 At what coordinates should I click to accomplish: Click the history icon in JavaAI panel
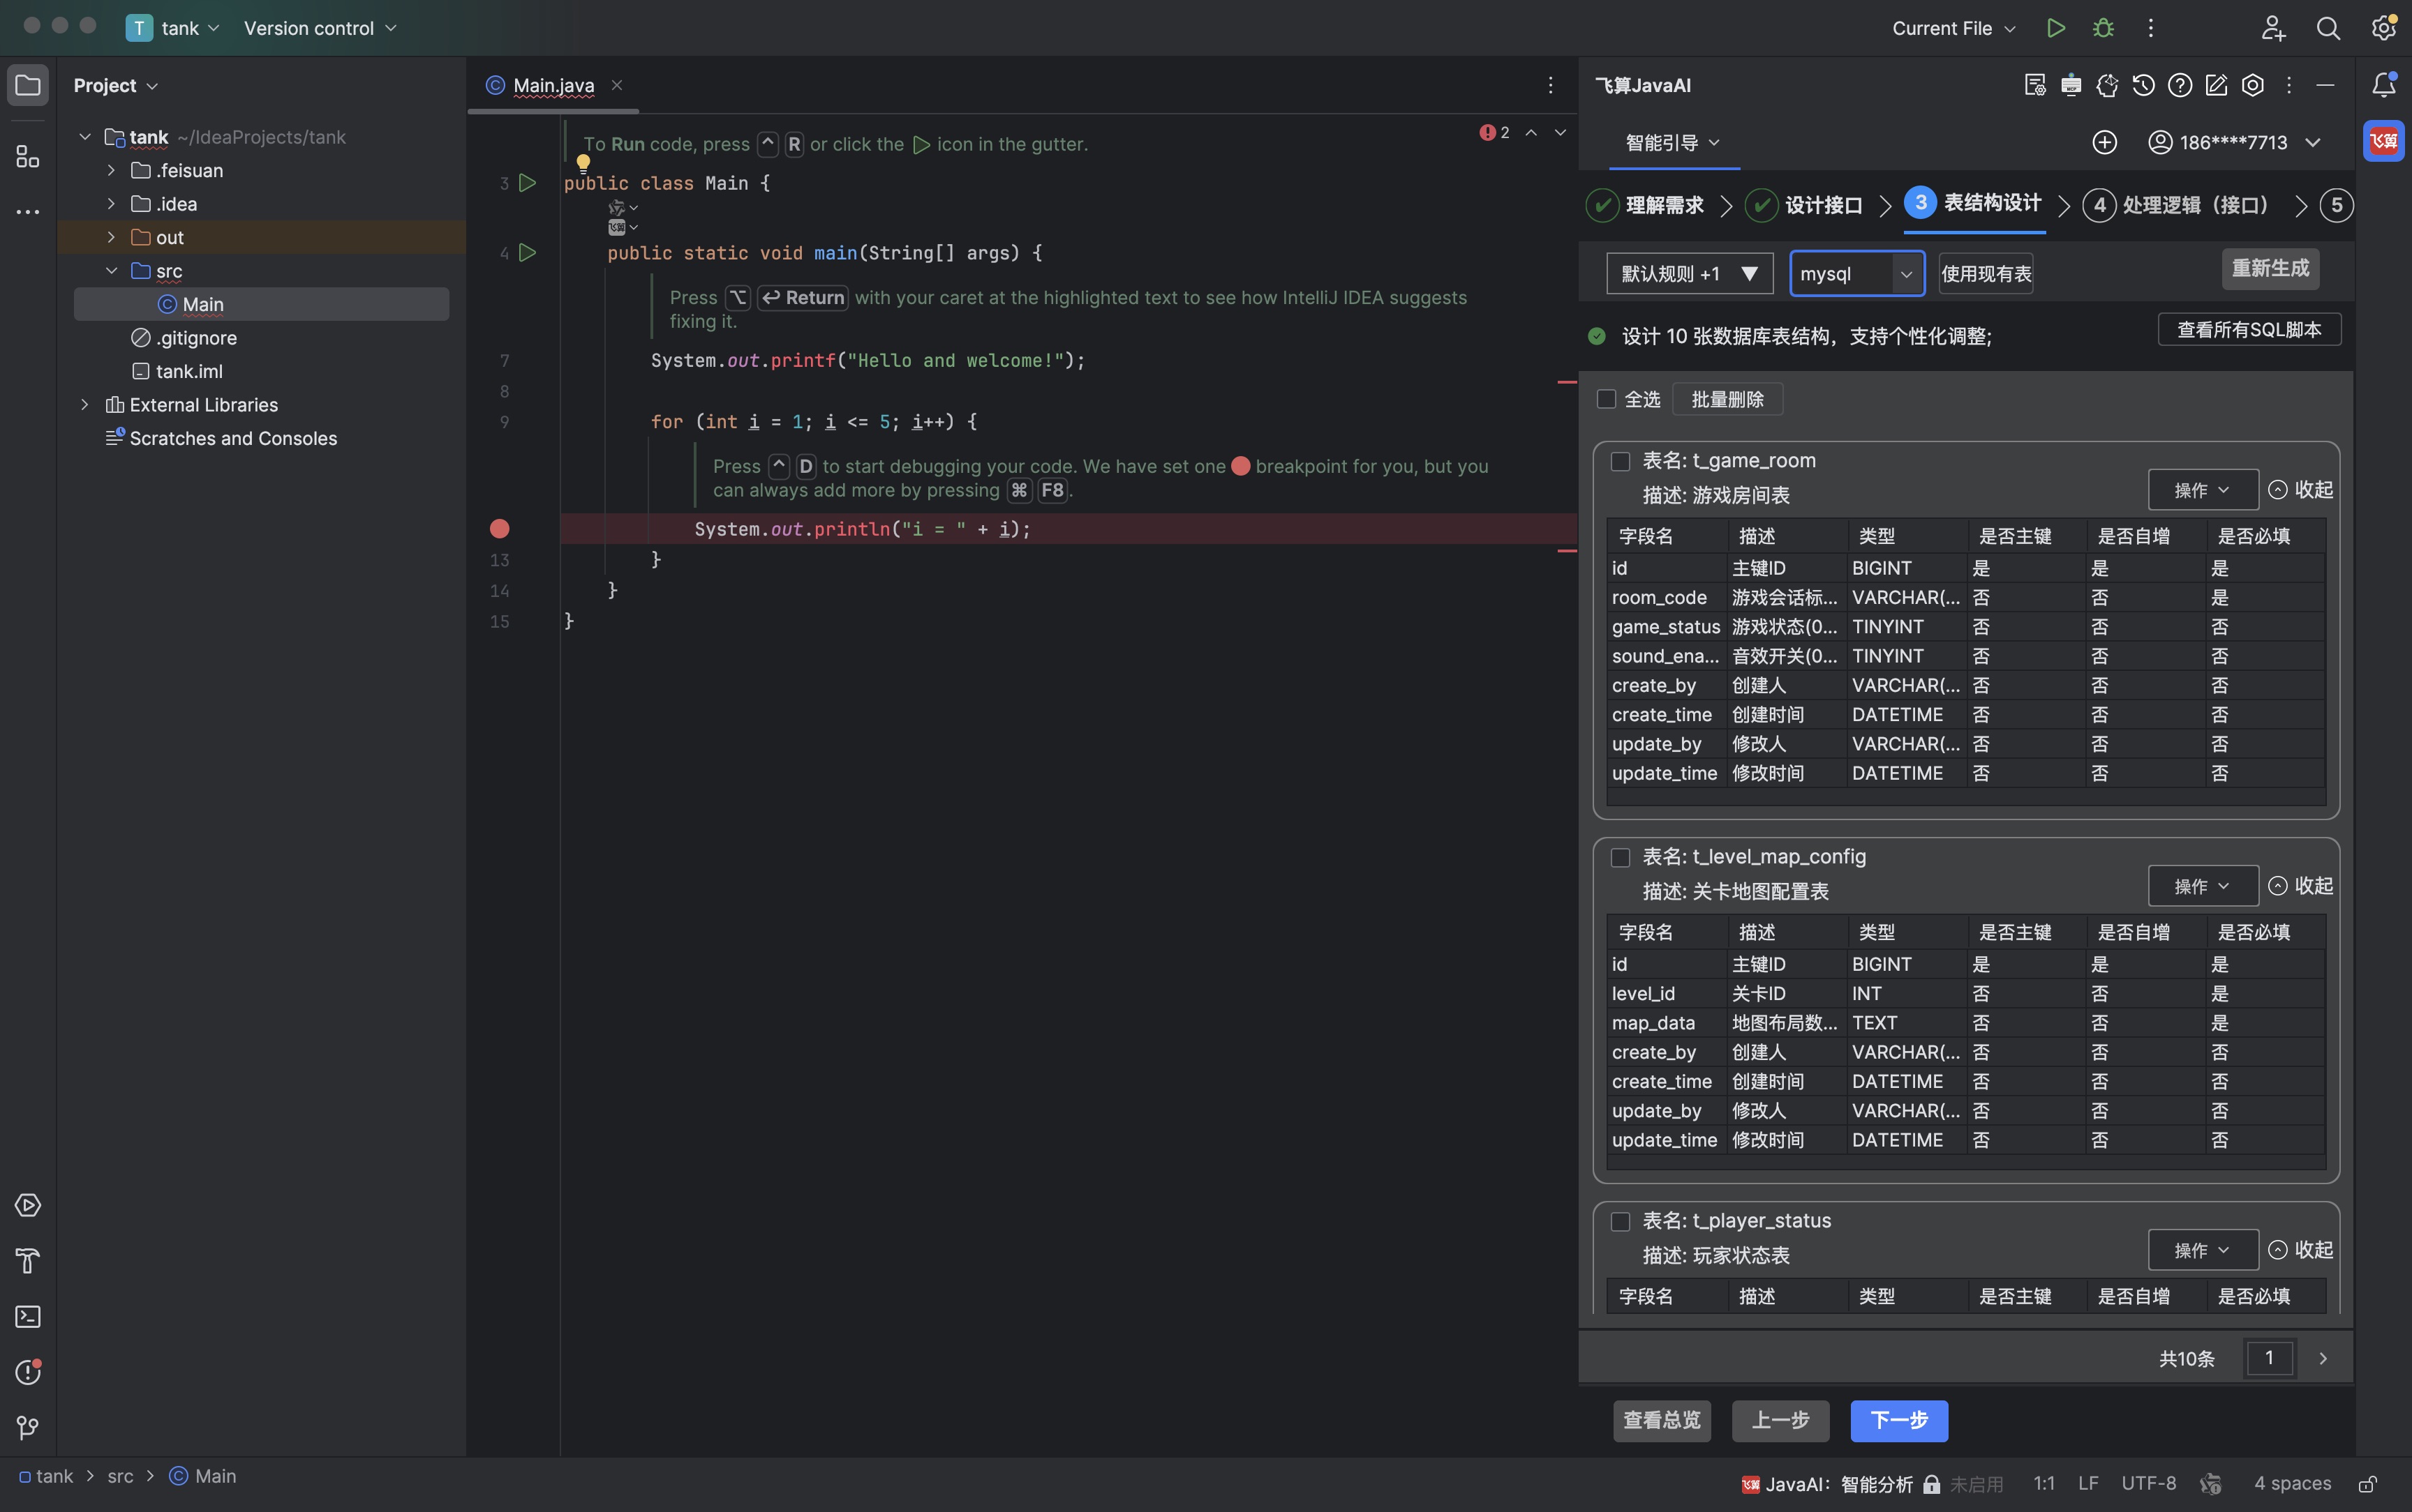pos(2143,85)
